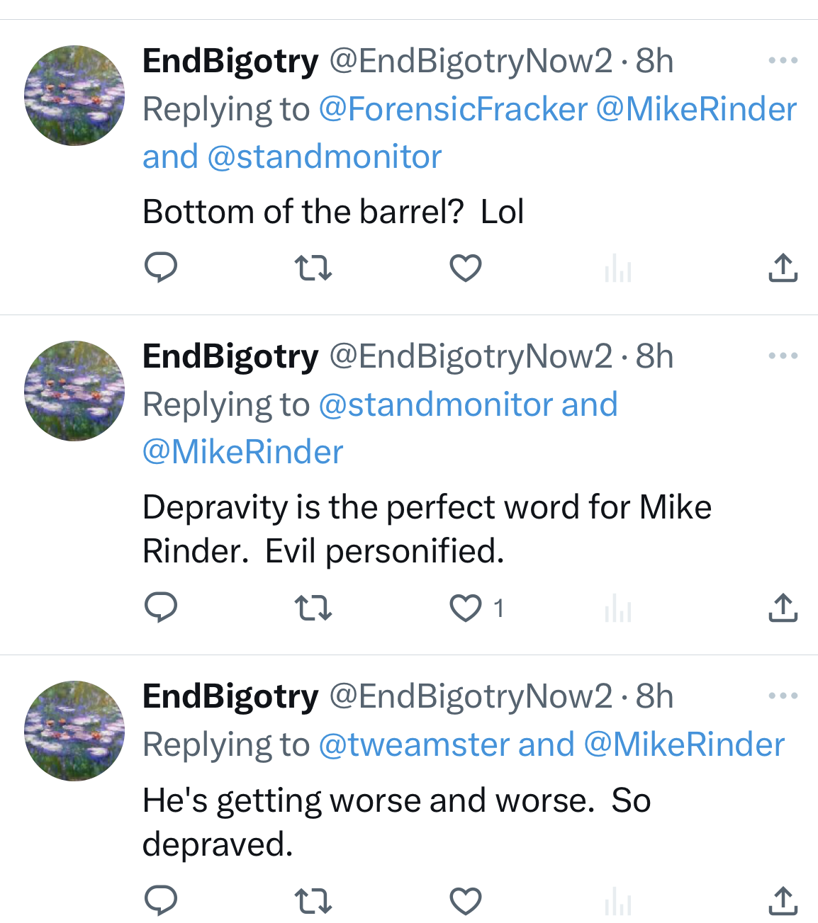The image size is (818, 923).
Task: Share the "Evil personified" tweet
Action: pos(783,608)
